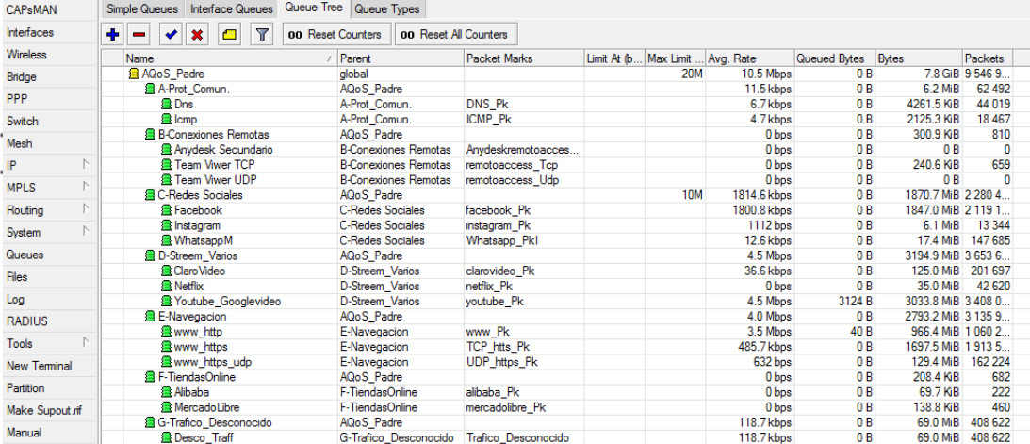Click the Netflix green queue icon
Image resolution: width=1030 pixels, height=444 pixels.
(x=168, y=287)
